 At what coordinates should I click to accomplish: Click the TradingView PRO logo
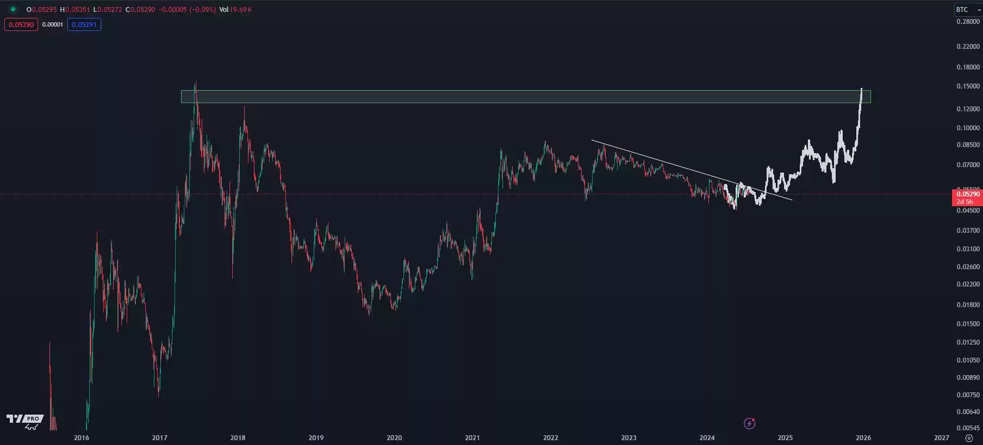(25, 421)
